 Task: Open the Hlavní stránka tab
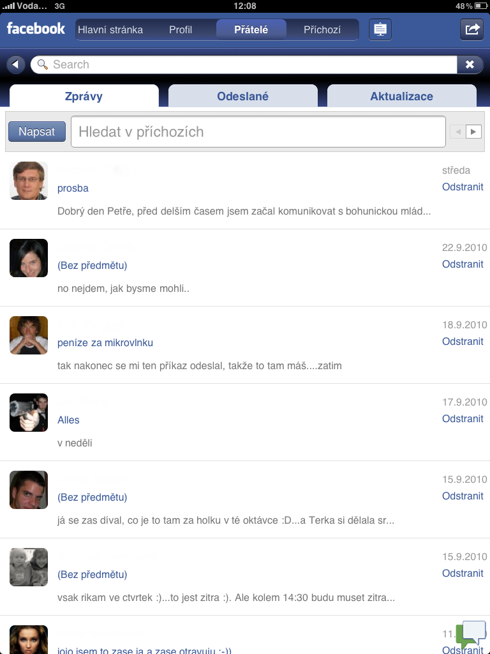(110, 29)
